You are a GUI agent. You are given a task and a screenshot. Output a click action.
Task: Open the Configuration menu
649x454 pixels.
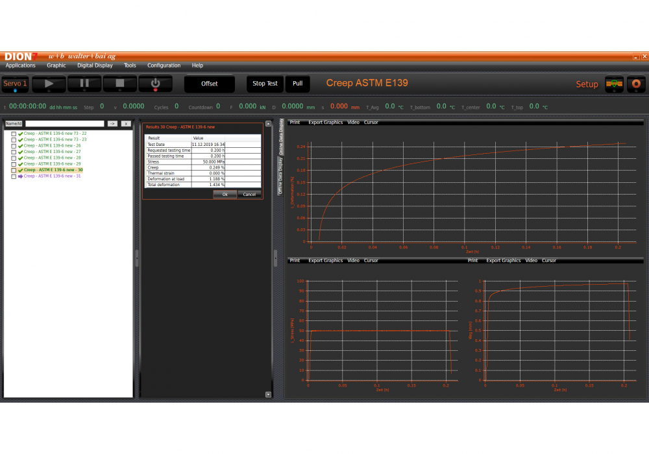(x=164, y=66)
